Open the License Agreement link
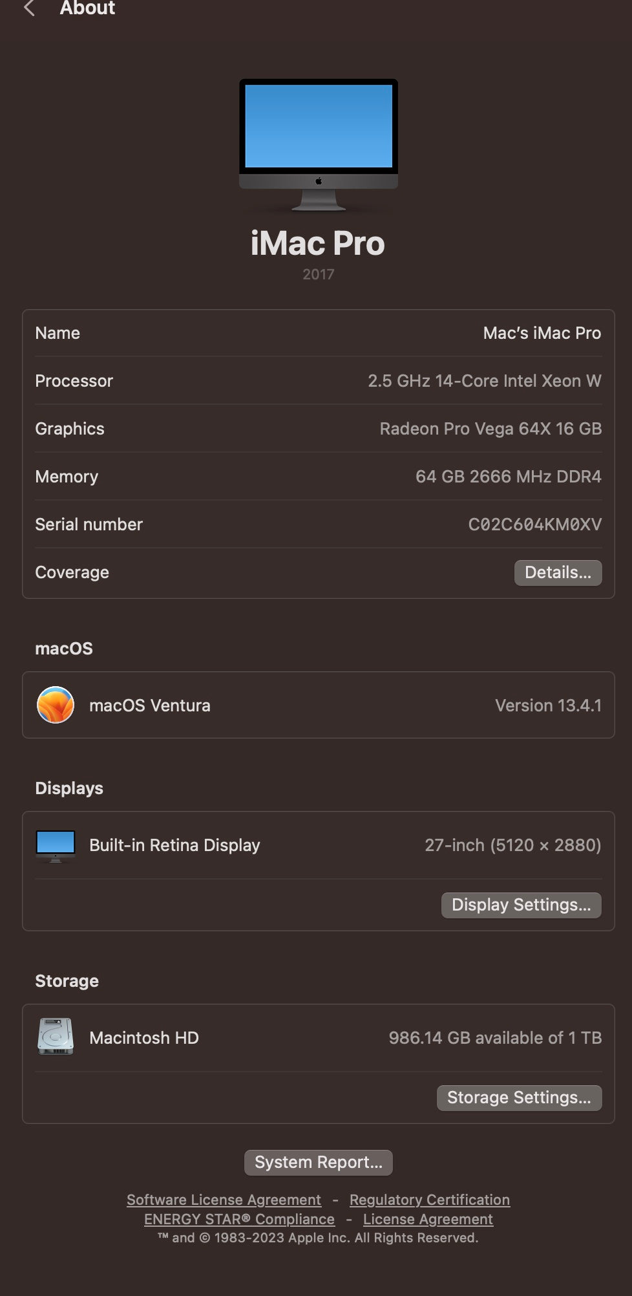Image resolution: width=632 pixels, height=1296 pixels. click(428, 1219)
